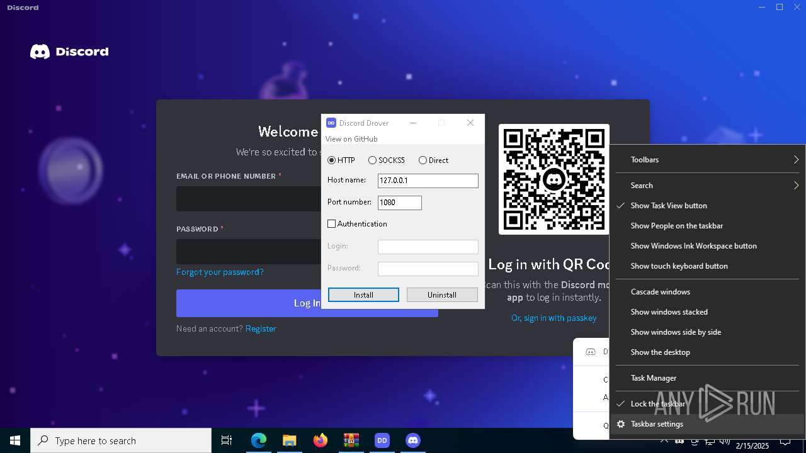Viewport: 806px width, 453px height.
Task: Click the Taskbar settings gear icon
Action: 621,424
